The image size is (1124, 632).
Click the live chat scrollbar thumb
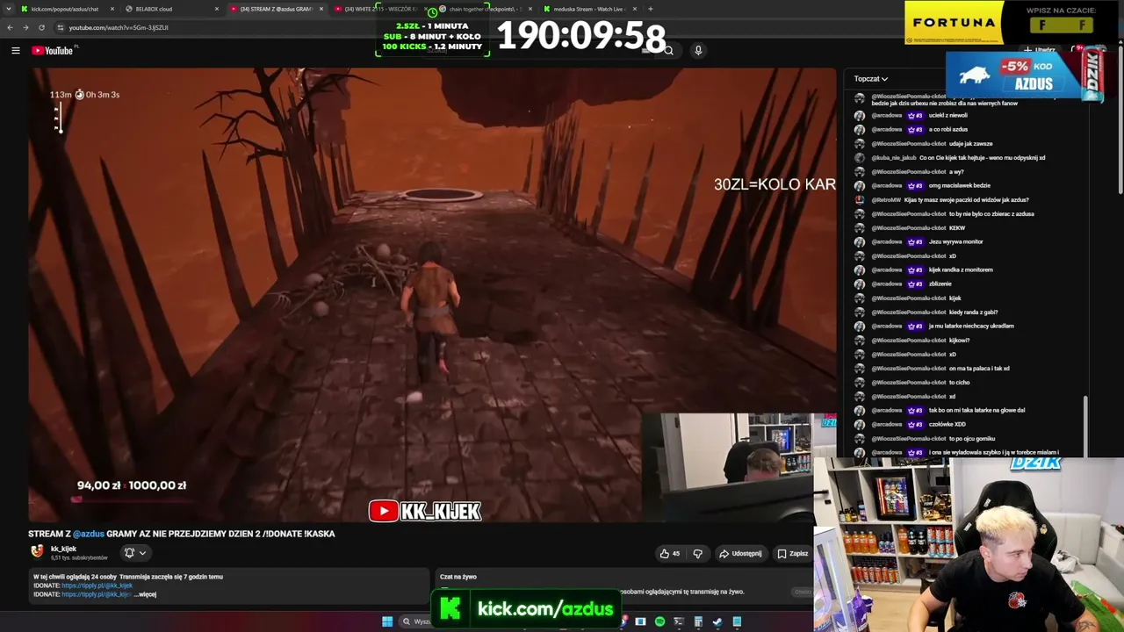(x=1084, y=426)
